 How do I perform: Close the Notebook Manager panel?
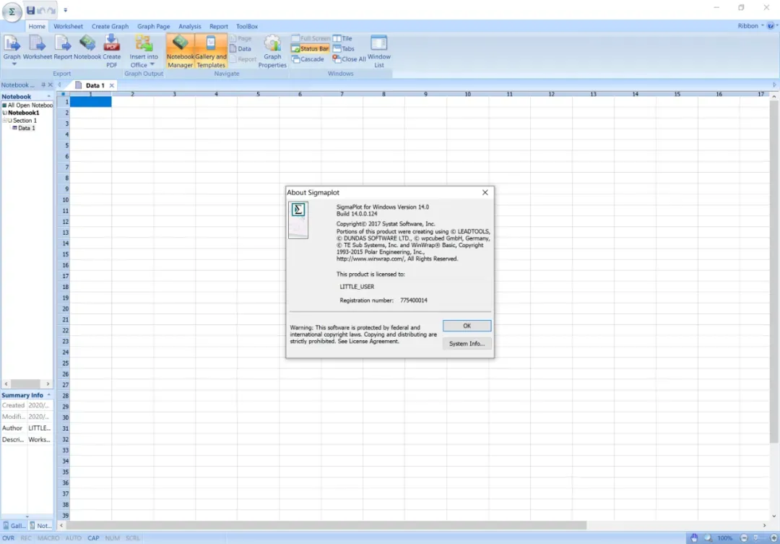51,85
